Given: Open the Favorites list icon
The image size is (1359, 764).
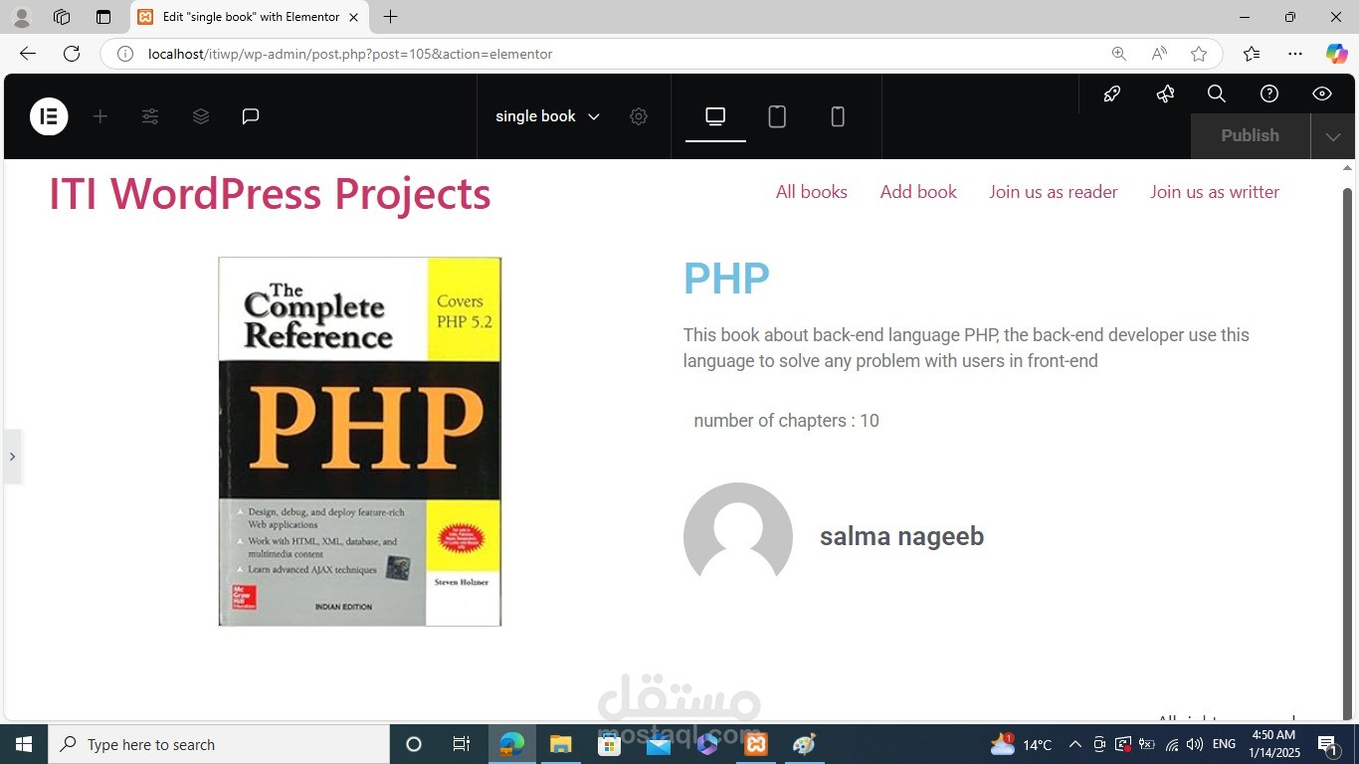Looking at the screenshot, I should [x=1252, y=54].
